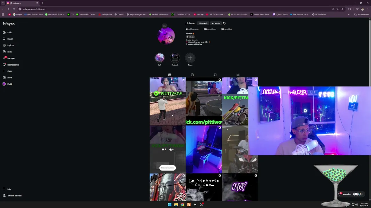
Task: Open the Boff story highlight
Action: pyautogui.click(x=160, y=58)
